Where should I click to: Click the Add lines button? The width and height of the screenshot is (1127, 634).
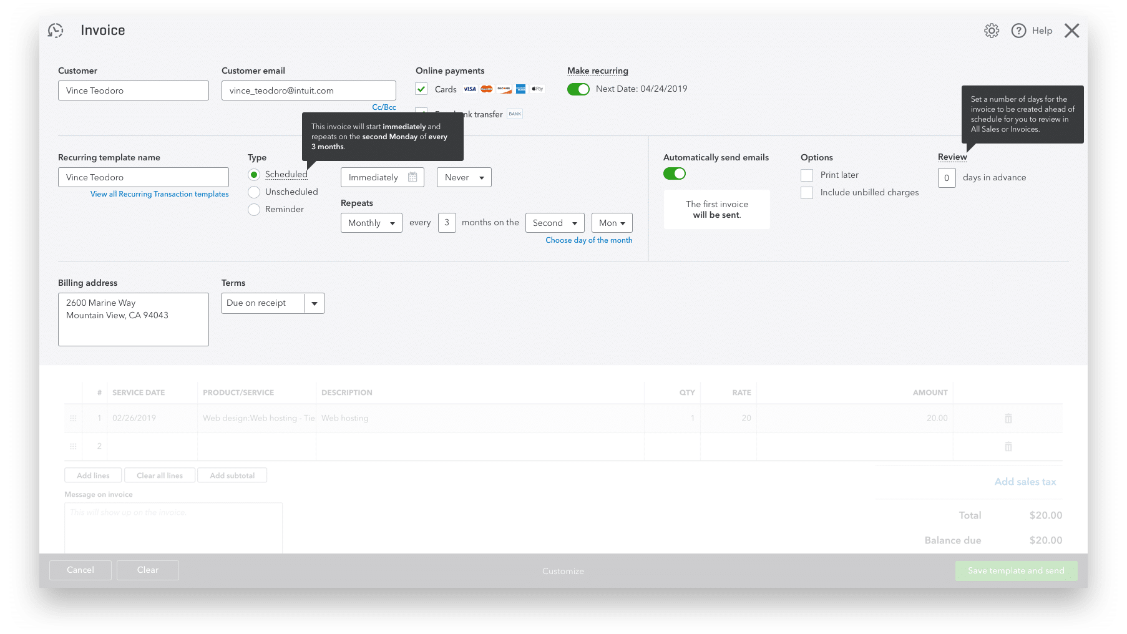(x=93, y=475)
